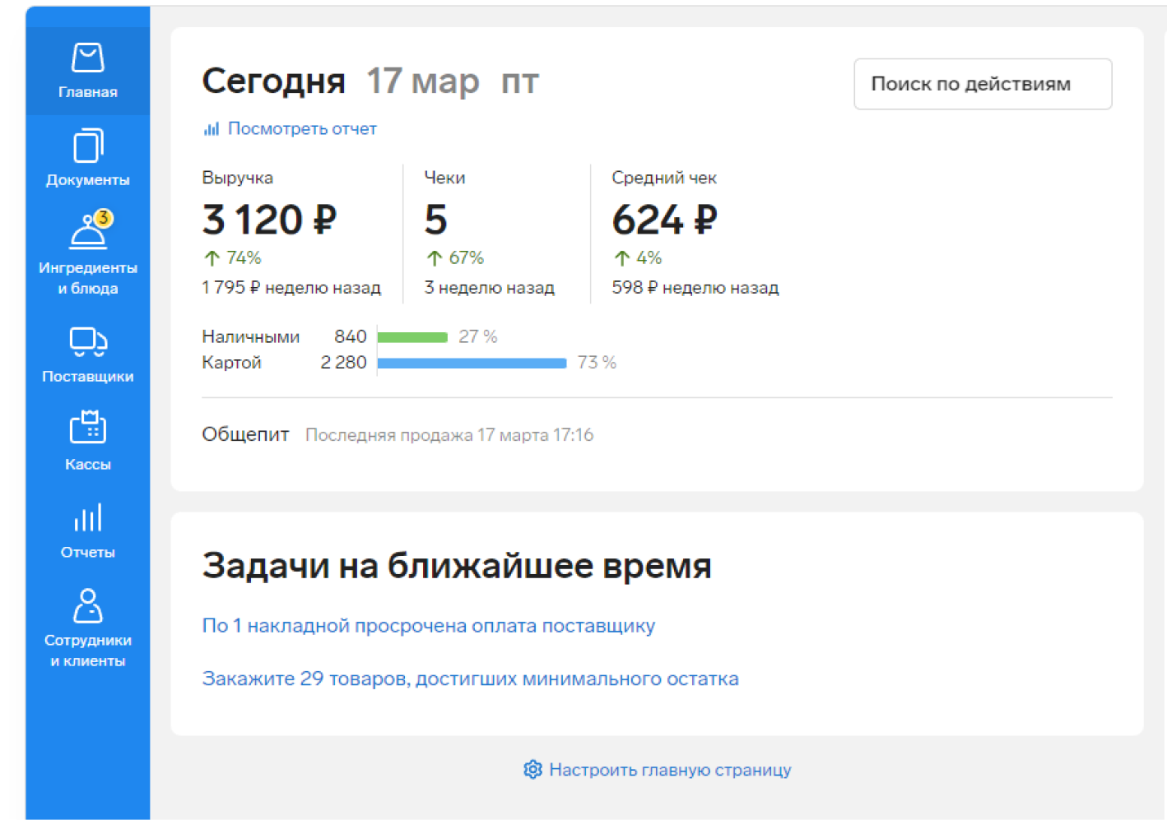1167x820 pixels.
Task: Open the Отчеты bar chart icon
Action: [x=88, y=518]
